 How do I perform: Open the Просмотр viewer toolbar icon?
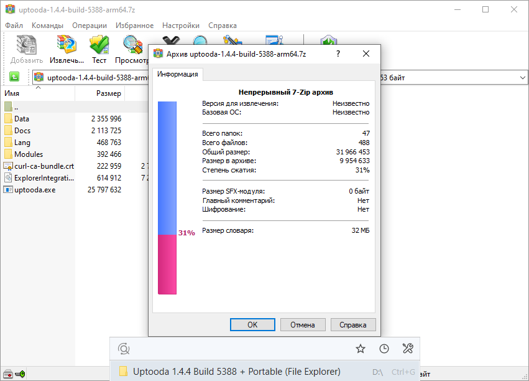[x=132, y=45]
